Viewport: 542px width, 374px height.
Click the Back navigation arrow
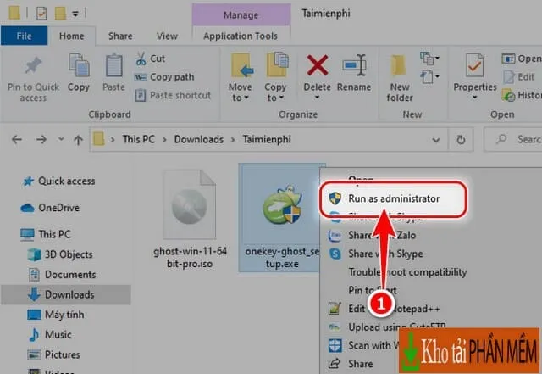coord(17,140)
